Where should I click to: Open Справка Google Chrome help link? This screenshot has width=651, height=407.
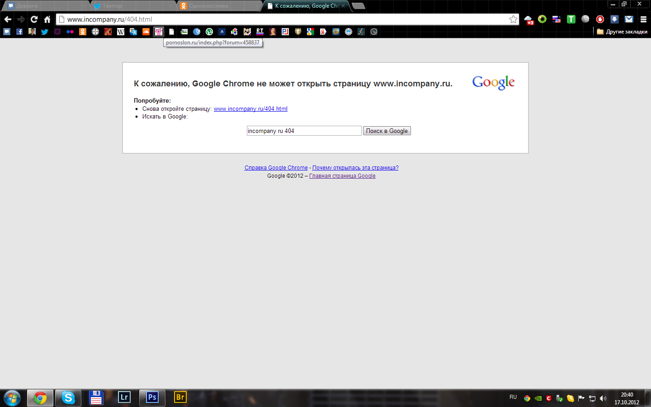276,168
